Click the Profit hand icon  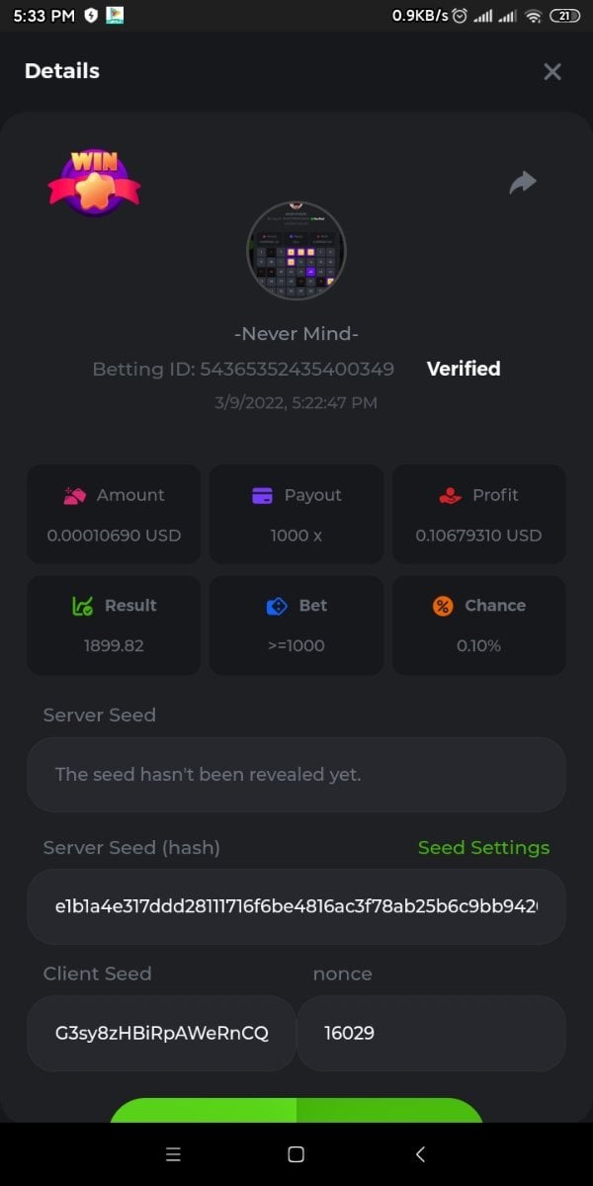click(x=450, y=495)
